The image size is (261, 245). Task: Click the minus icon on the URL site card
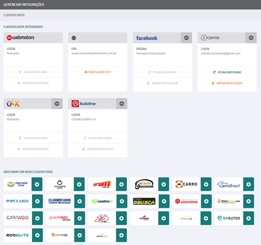(x=74, y=37)
